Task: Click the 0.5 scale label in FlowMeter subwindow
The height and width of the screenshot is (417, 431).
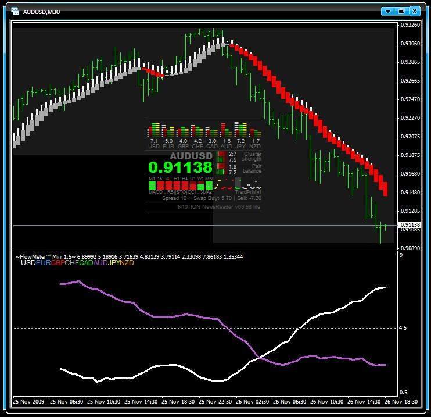Action: tap(403, 392)
